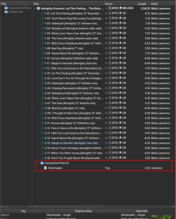176x219 pixels.
Task: Click the Unmatched Files folder icon
Action: [x=42, y=163]
